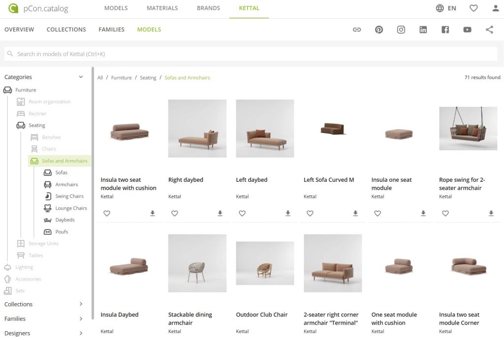504x340 pixels.
Task: Go to Furniture in breadcrumb
Action: pos(121,78)
